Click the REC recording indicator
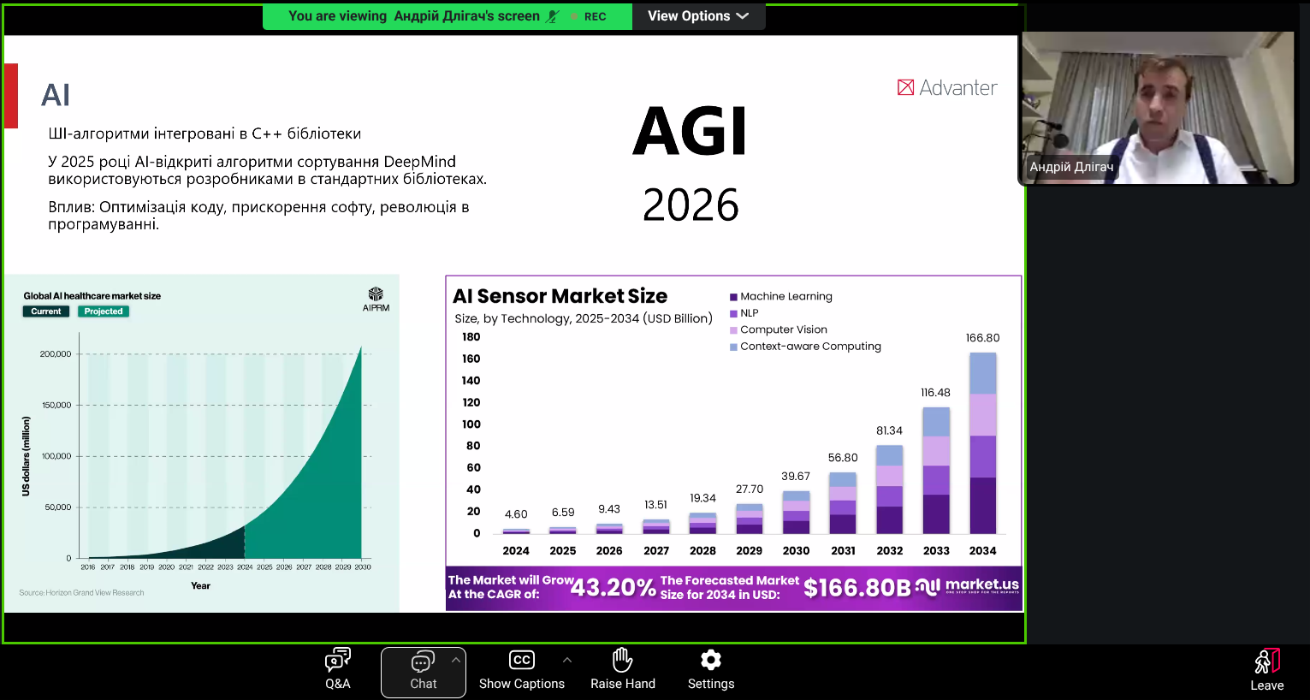 (x=590, y=16)
